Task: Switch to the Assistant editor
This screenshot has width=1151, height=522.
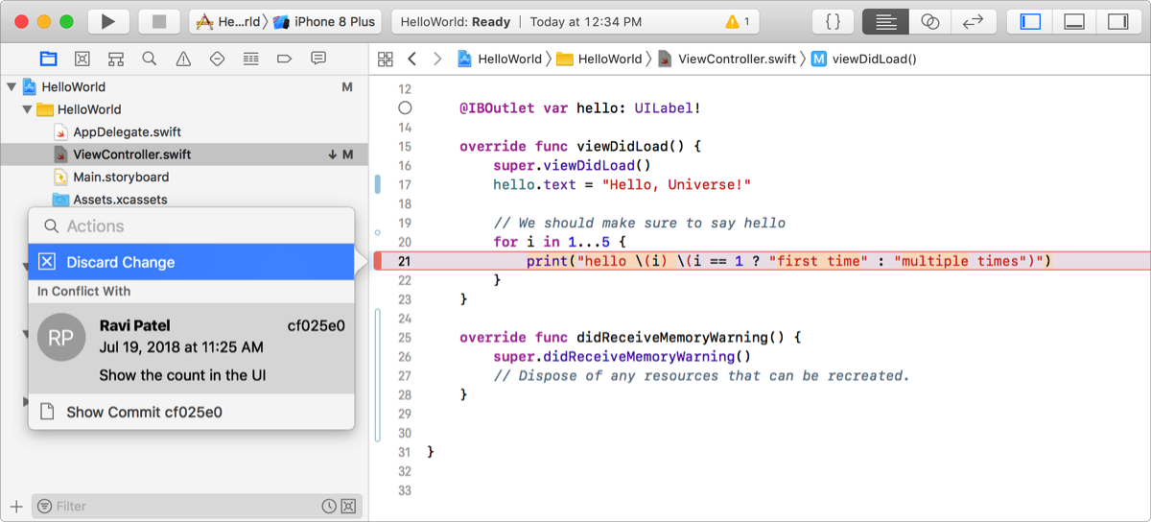Action: [929, 21]
